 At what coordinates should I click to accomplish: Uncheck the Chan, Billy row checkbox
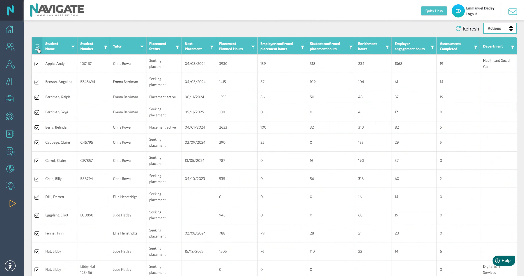[x=37, y=179]
